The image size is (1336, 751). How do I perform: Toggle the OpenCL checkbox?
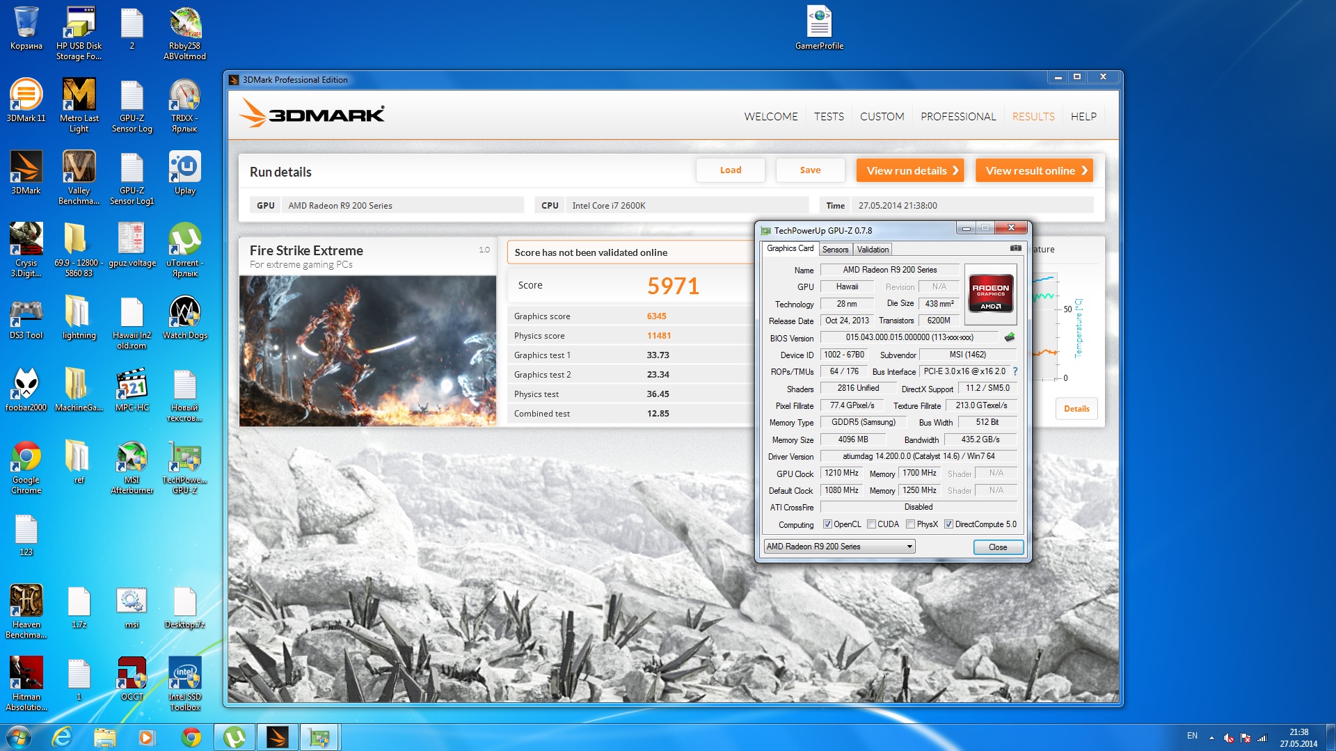pyautogui.click(x=827, y=524)
